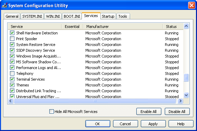Uncheck Terminal Services checkbox
The height and width of the screenshot is (131, 197).
coord(12,79)
